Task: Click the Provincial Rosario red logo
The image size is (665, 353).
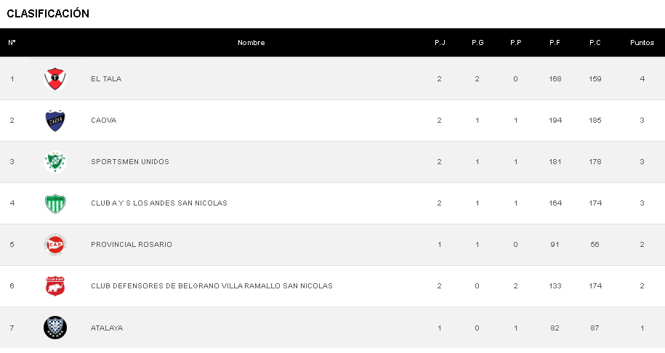Action: tap(55, 245)
